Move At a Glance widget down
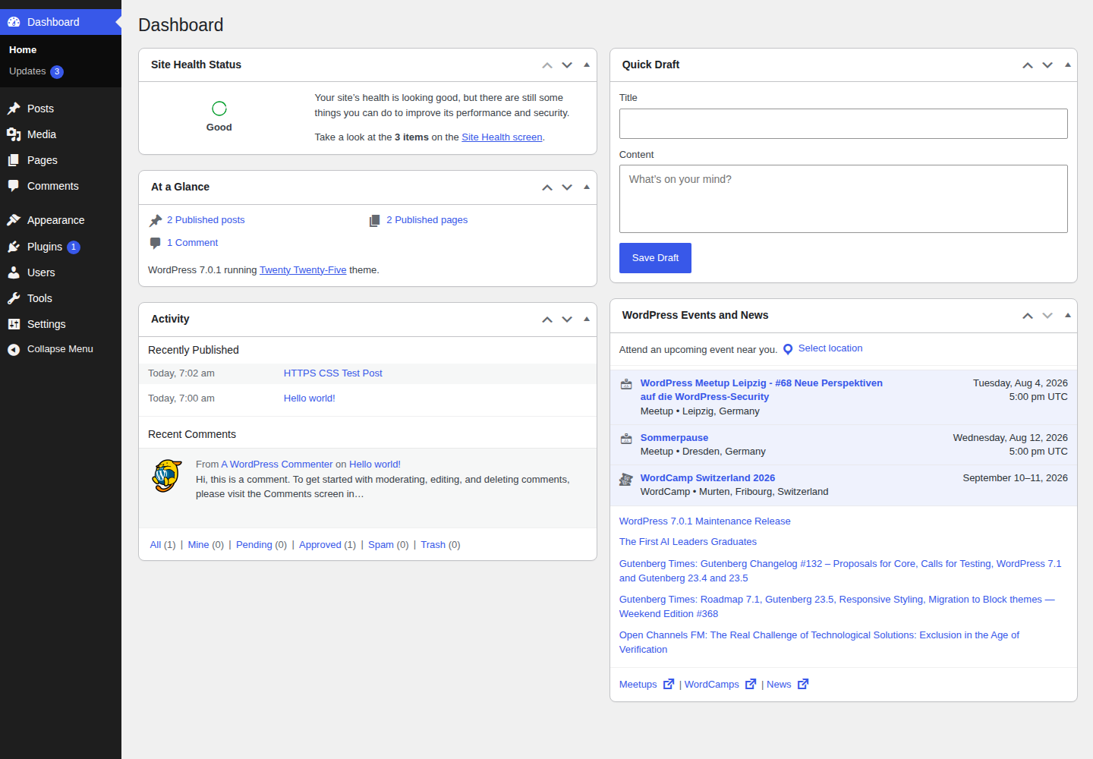 (x=567, y=187)
